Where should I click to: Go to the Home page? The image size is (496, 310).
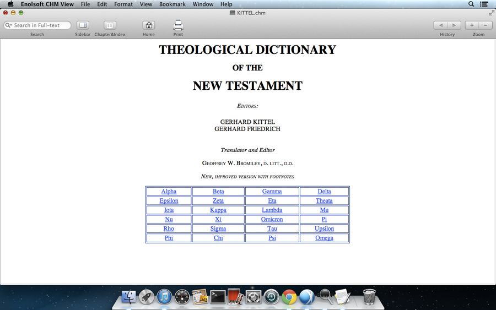pos(149,25)
